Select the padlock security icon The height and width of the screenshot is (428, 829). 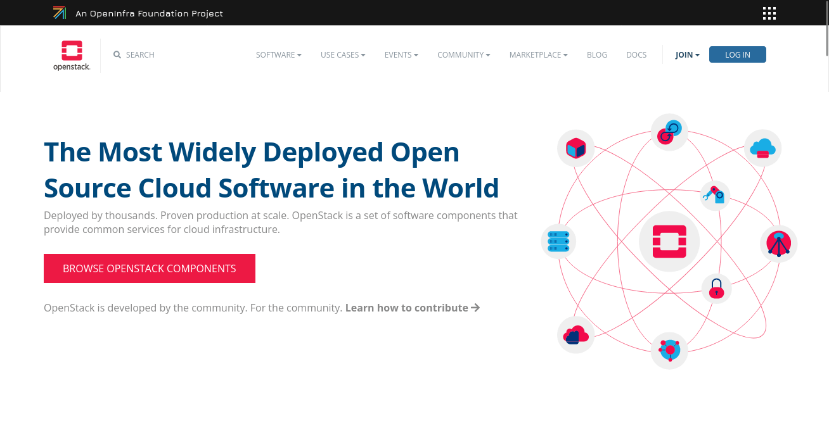[x=716, y=289]
